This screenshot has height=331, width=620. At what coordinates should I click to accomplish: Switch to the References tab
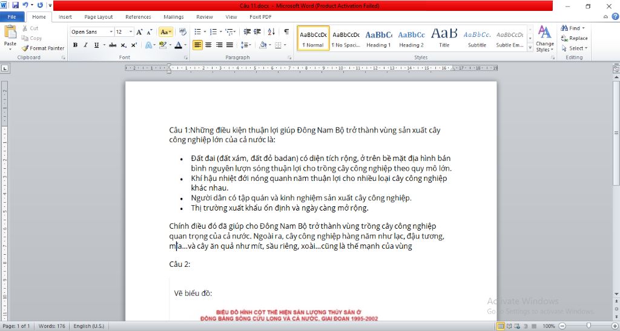(138, 17)
